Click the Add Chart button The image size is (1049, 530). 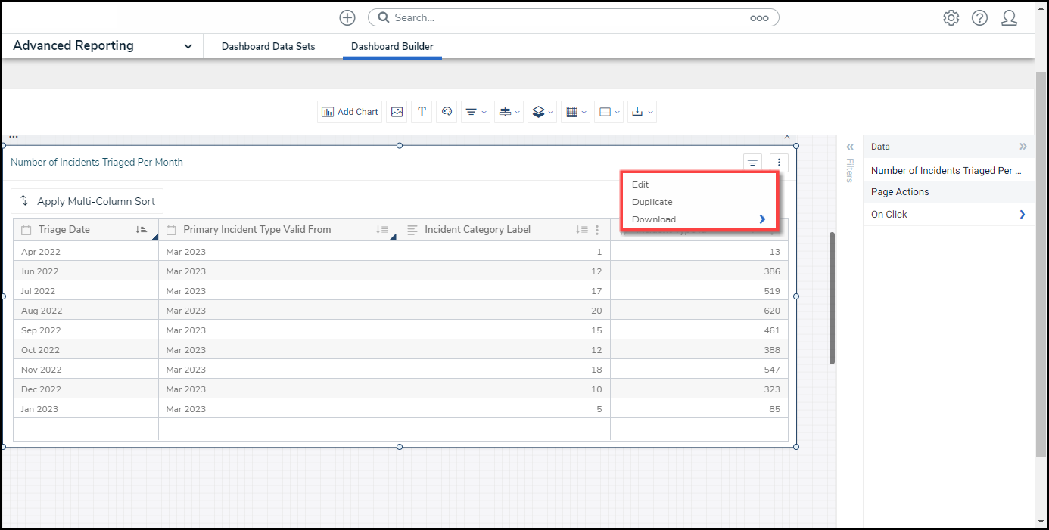[350, 112]
